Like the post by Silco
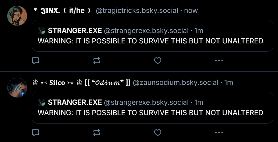The height and width of the screenshot is (142, 278). tap(158, 132)
